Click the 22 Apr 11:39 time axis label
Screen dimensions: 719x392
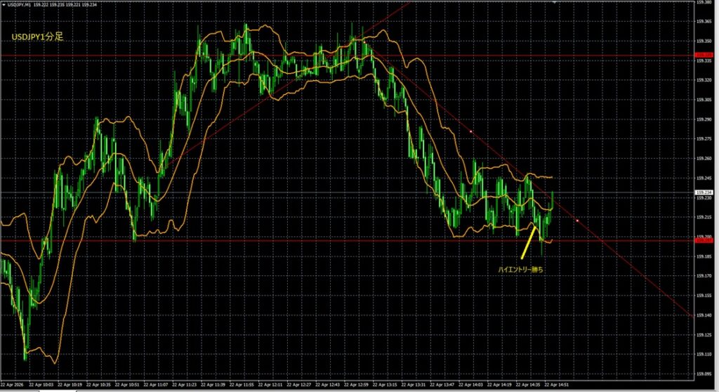213,385
